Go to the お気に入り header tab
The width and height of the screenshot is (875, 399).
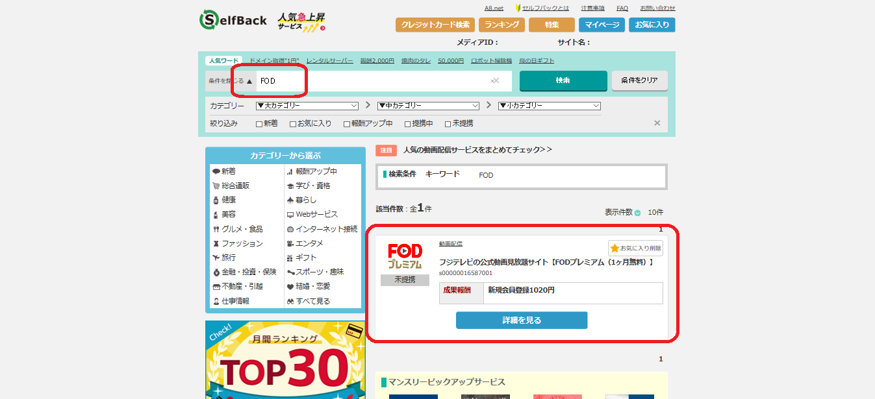652,25
